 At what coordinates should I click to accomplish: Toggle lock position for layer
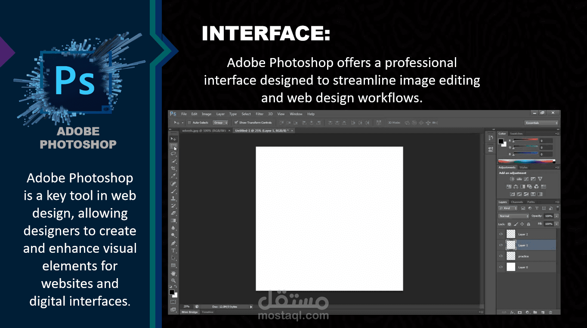(522, 224)
